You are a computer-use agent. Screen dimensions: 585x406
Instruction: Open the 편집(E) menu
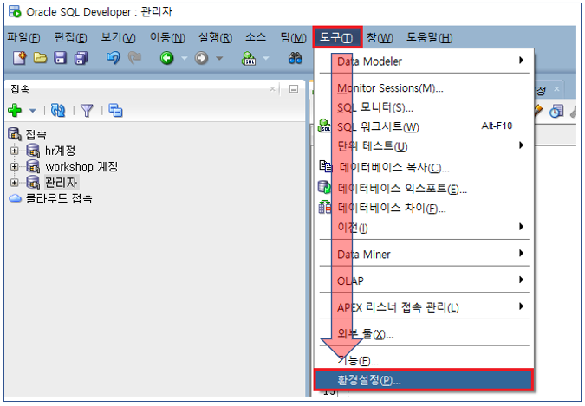(70, 37)
